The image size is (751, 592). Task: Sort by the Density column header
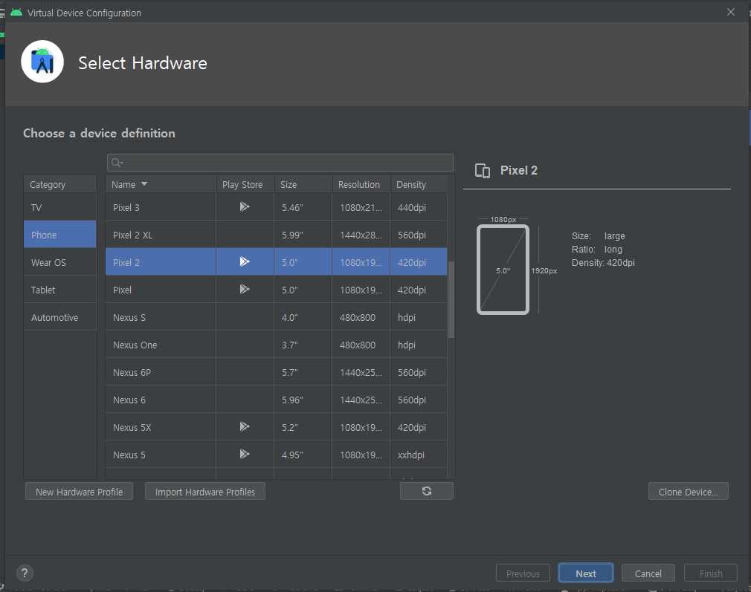(x=419, y=184)
